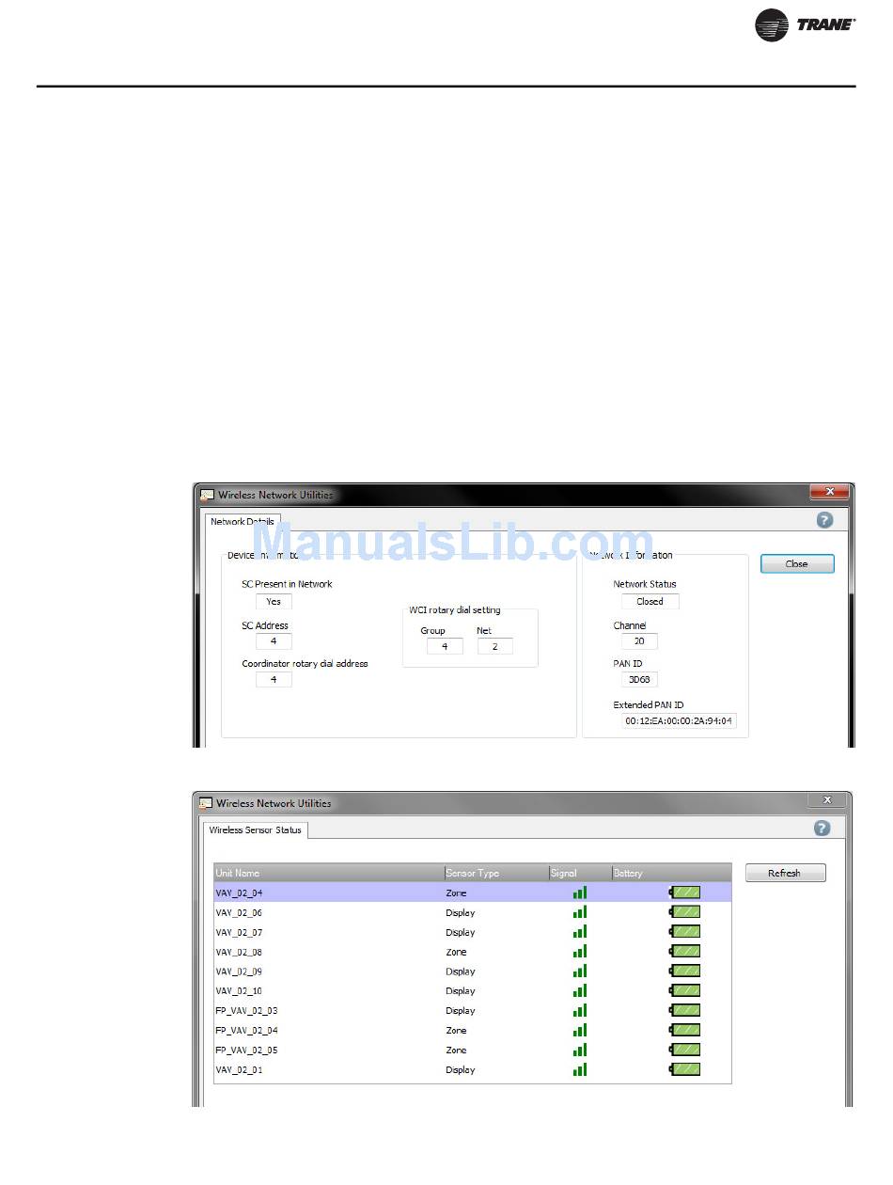Click the Extended PAN ID field
The width and height of the screenshot is (893, 1185).
tap(679, 721)
